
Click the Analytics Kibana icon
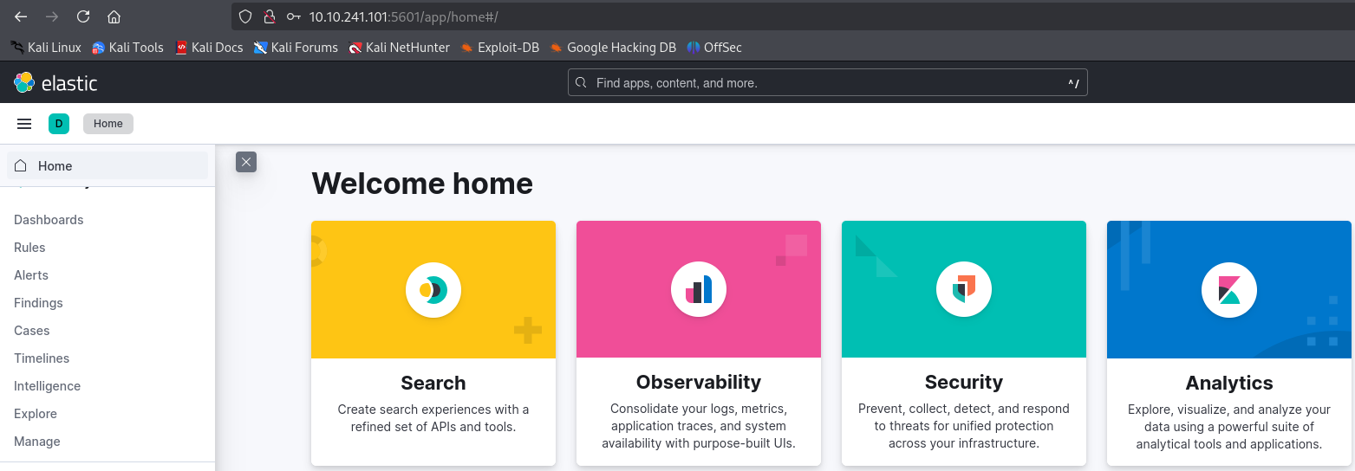tap(1229, 289)
